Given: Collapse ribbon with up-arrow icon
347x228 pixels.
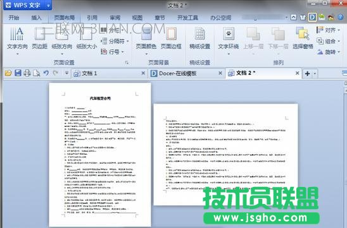Looking at the screenshot, I should tap(293, 17).
